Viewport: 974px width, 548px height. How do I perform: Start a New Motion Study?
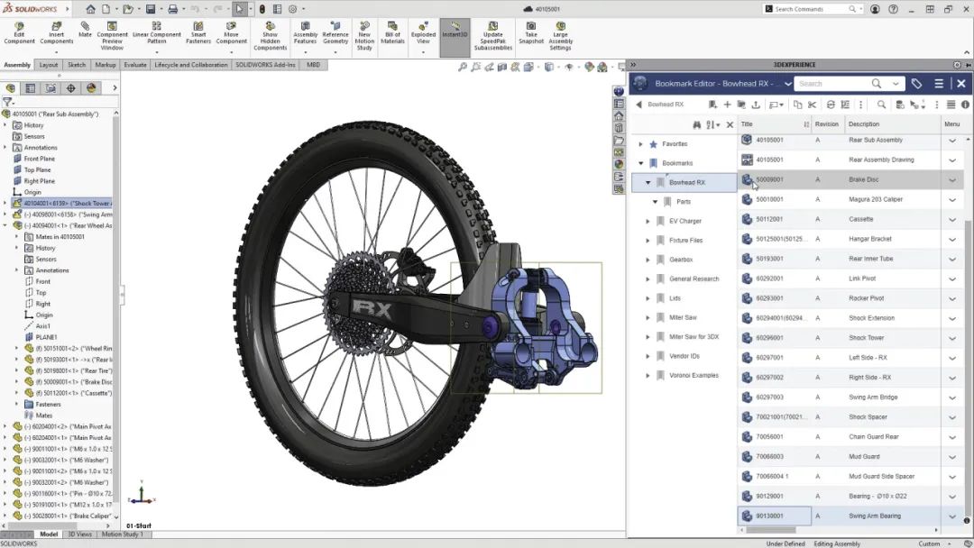(x=364, y=36)
